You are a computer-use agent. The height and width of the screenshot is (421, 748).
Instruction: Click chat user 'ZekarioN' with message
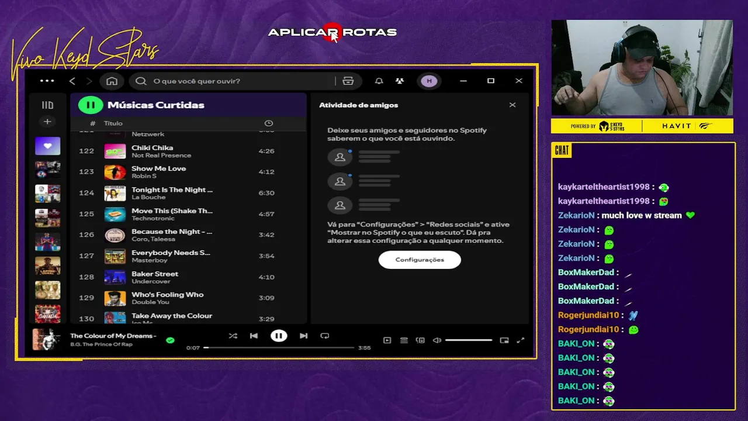point(576,215)
